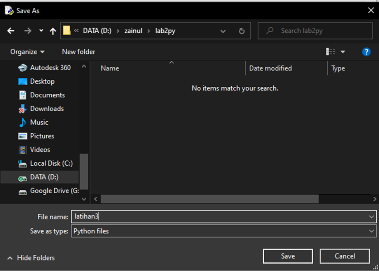Click the Save button
379x271 pixels.
coord(288,256)
